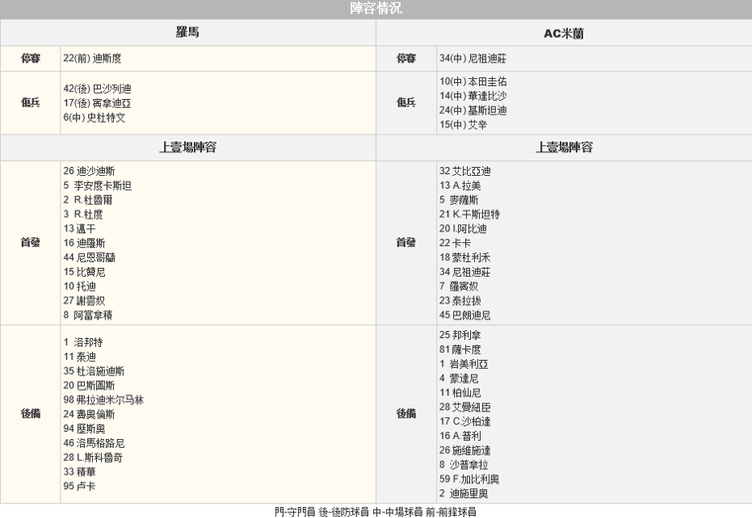This screenshot has width=752, height=518.
Task: Click Roma substitute 94 歷斯奥
Action: [84, 428]
